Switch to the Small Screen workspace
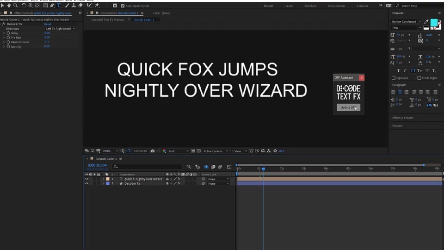The width and height of the screenshot is (444, 250). 336,6
